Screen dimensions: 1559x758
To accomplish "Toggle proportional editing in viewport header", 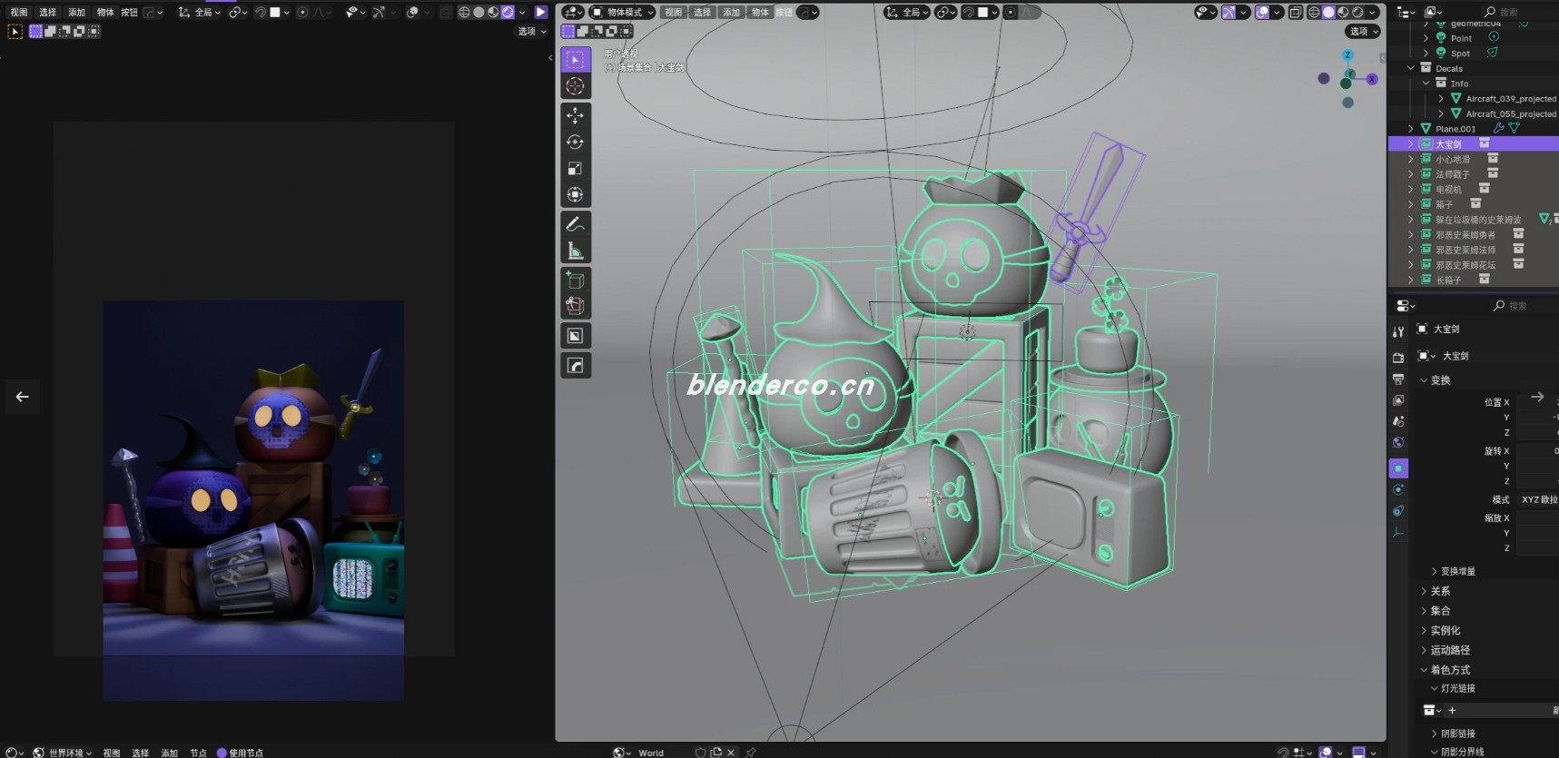I will point(1010,12).
